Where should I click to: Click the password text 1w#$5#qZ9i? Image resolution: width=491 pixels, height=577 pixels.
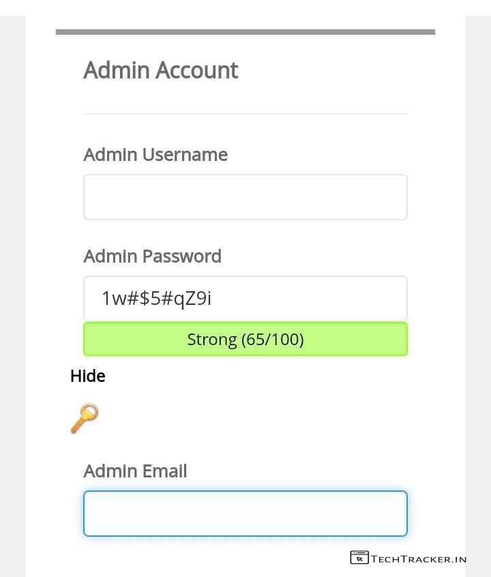pos(156,298)
